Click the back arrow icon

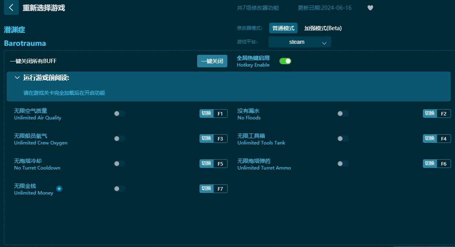pos(11,7)
